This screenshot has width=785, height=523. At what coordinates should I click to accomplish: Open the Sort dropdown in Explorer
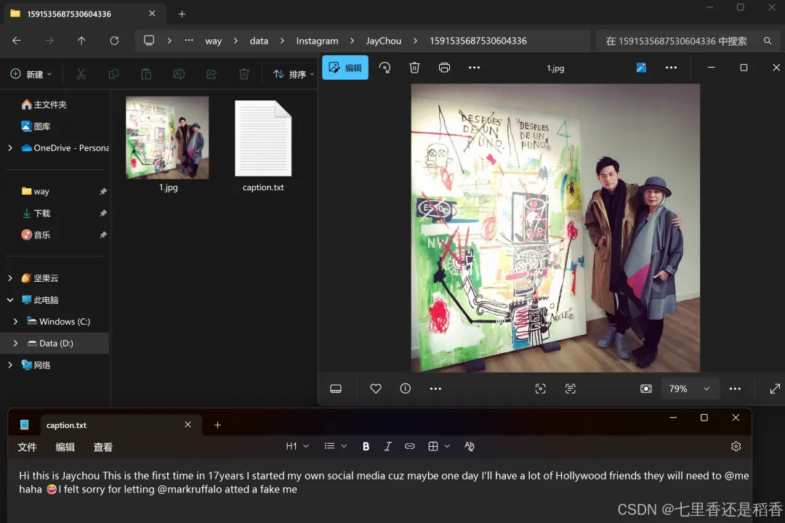pyautogui.click(x=294, y=74)
